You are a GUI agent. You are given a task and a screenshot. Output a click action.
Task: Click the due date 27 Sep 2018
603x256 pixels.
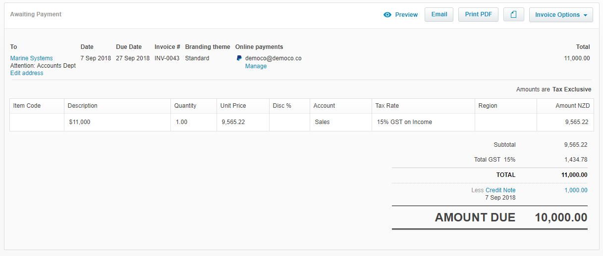[x=133, y=58]
